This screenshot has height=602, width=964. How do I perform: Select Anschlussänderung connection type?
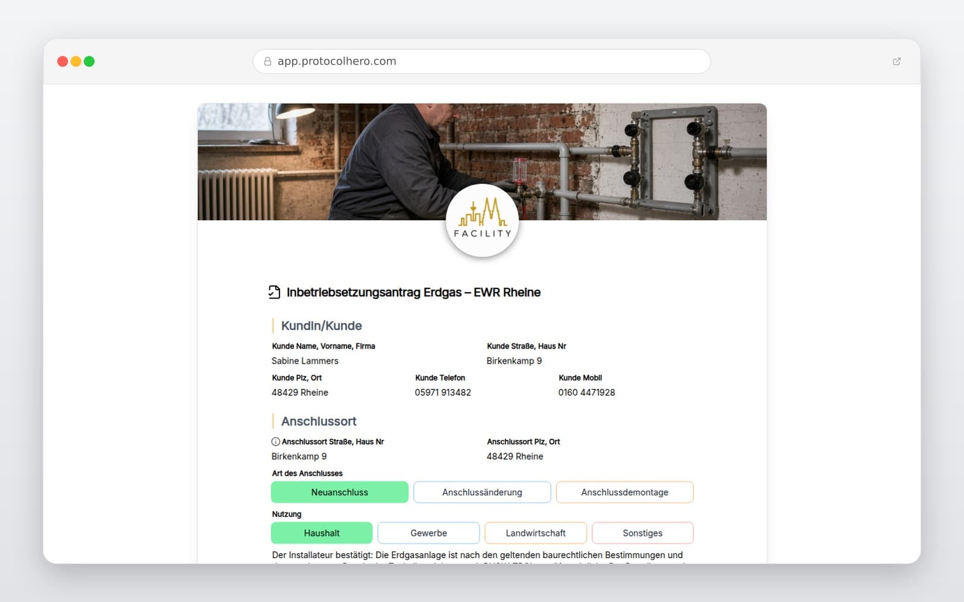pos(482,492)
